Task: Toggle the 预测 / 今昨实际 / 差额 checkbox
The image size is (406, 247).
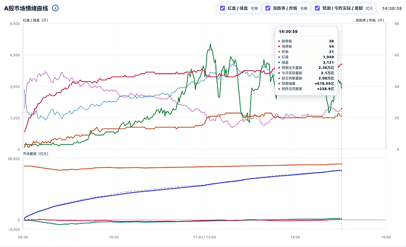Action: point(317,8)
